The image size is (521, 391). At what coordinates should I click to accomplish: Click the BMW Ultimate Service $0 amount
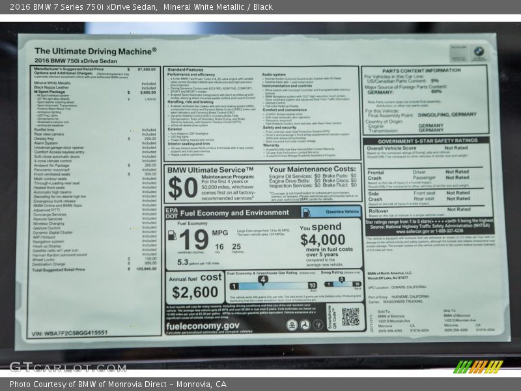182,188
